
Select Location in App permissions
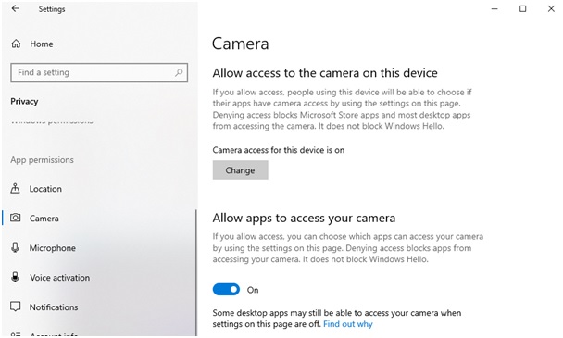(x=45, y=189)
